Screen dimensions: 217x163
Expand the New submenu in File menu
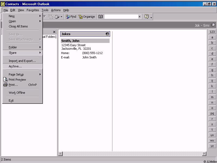coord(23,16)
